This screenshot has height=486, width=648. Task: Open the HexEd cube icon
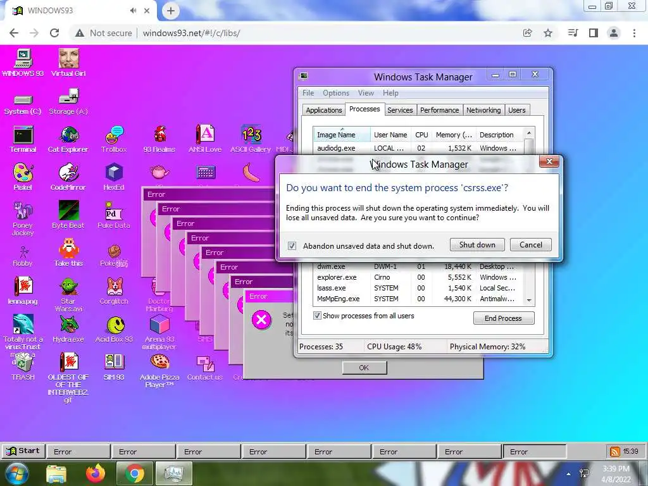pyautogui.click(x=114, y=177)
